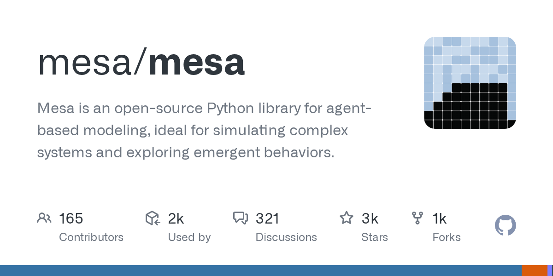Click the orange segment of language bar
The height and width of the screenshot is (276, 553).
click(534, 270)
